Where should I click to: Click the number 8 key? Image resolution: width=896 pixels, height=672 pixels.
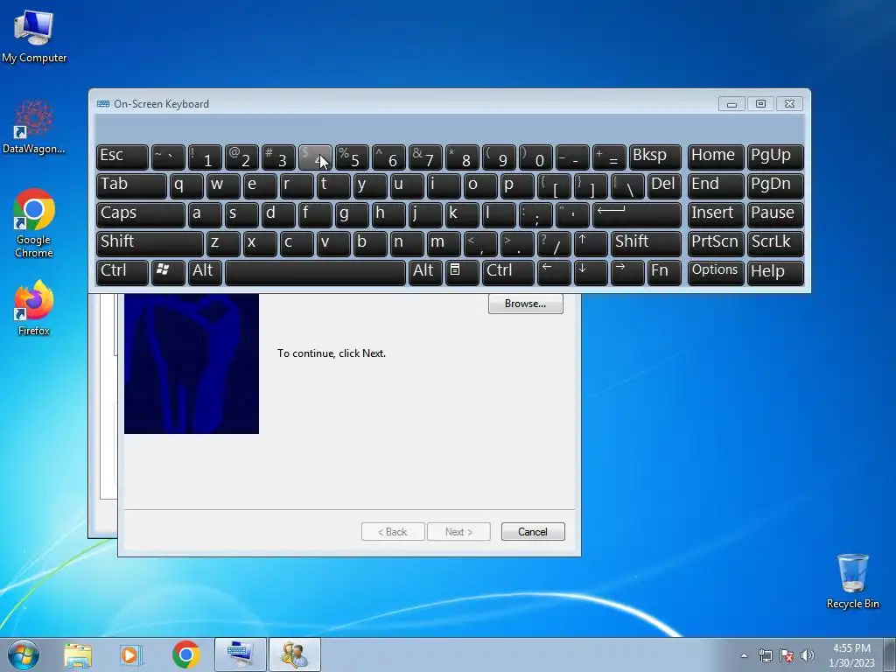pyautogui.click(x=462, y=157)
